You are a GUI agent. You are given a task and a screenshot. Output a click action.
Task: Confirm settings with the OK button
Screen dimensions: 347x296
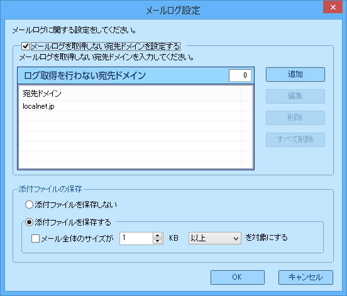(x=238, y=277)
